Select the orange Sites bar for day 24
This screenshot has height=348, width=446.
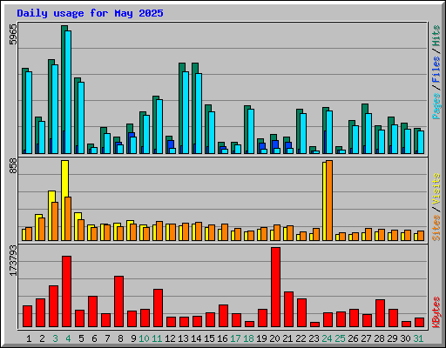click(x=329, y=200)
